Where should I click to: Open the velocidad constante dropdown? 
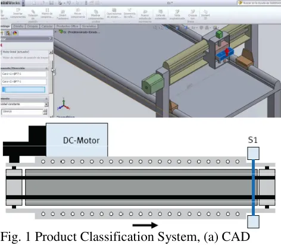pyautogui.click(x=46, y=104)
